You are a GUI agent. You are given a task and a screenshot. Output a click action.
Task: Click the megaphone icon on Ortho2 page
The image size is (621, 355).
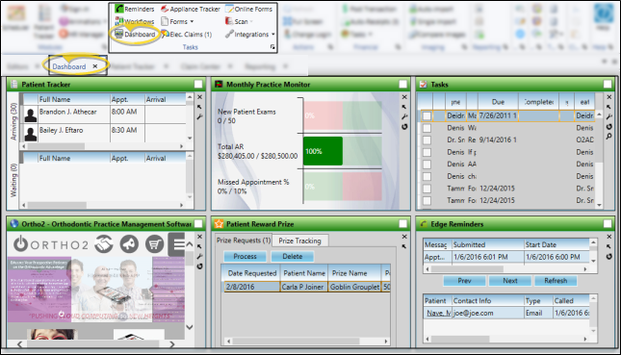tap(129, 244)
